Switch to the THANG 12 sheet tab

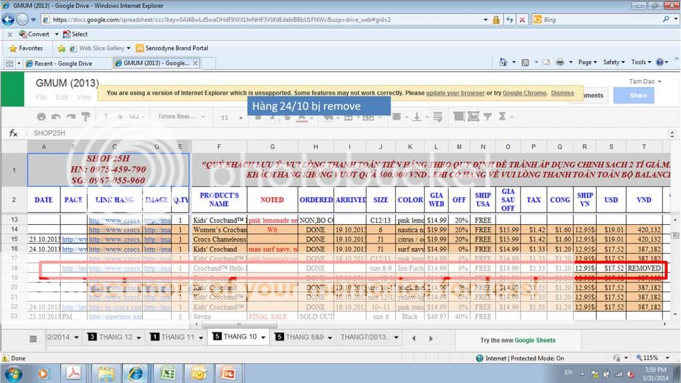coord(114,337)
